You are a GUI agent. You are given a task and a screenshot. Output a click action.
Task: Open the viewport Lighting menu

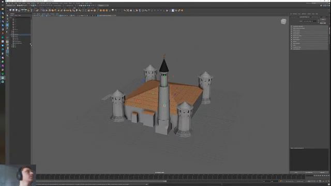pos(43,14)
